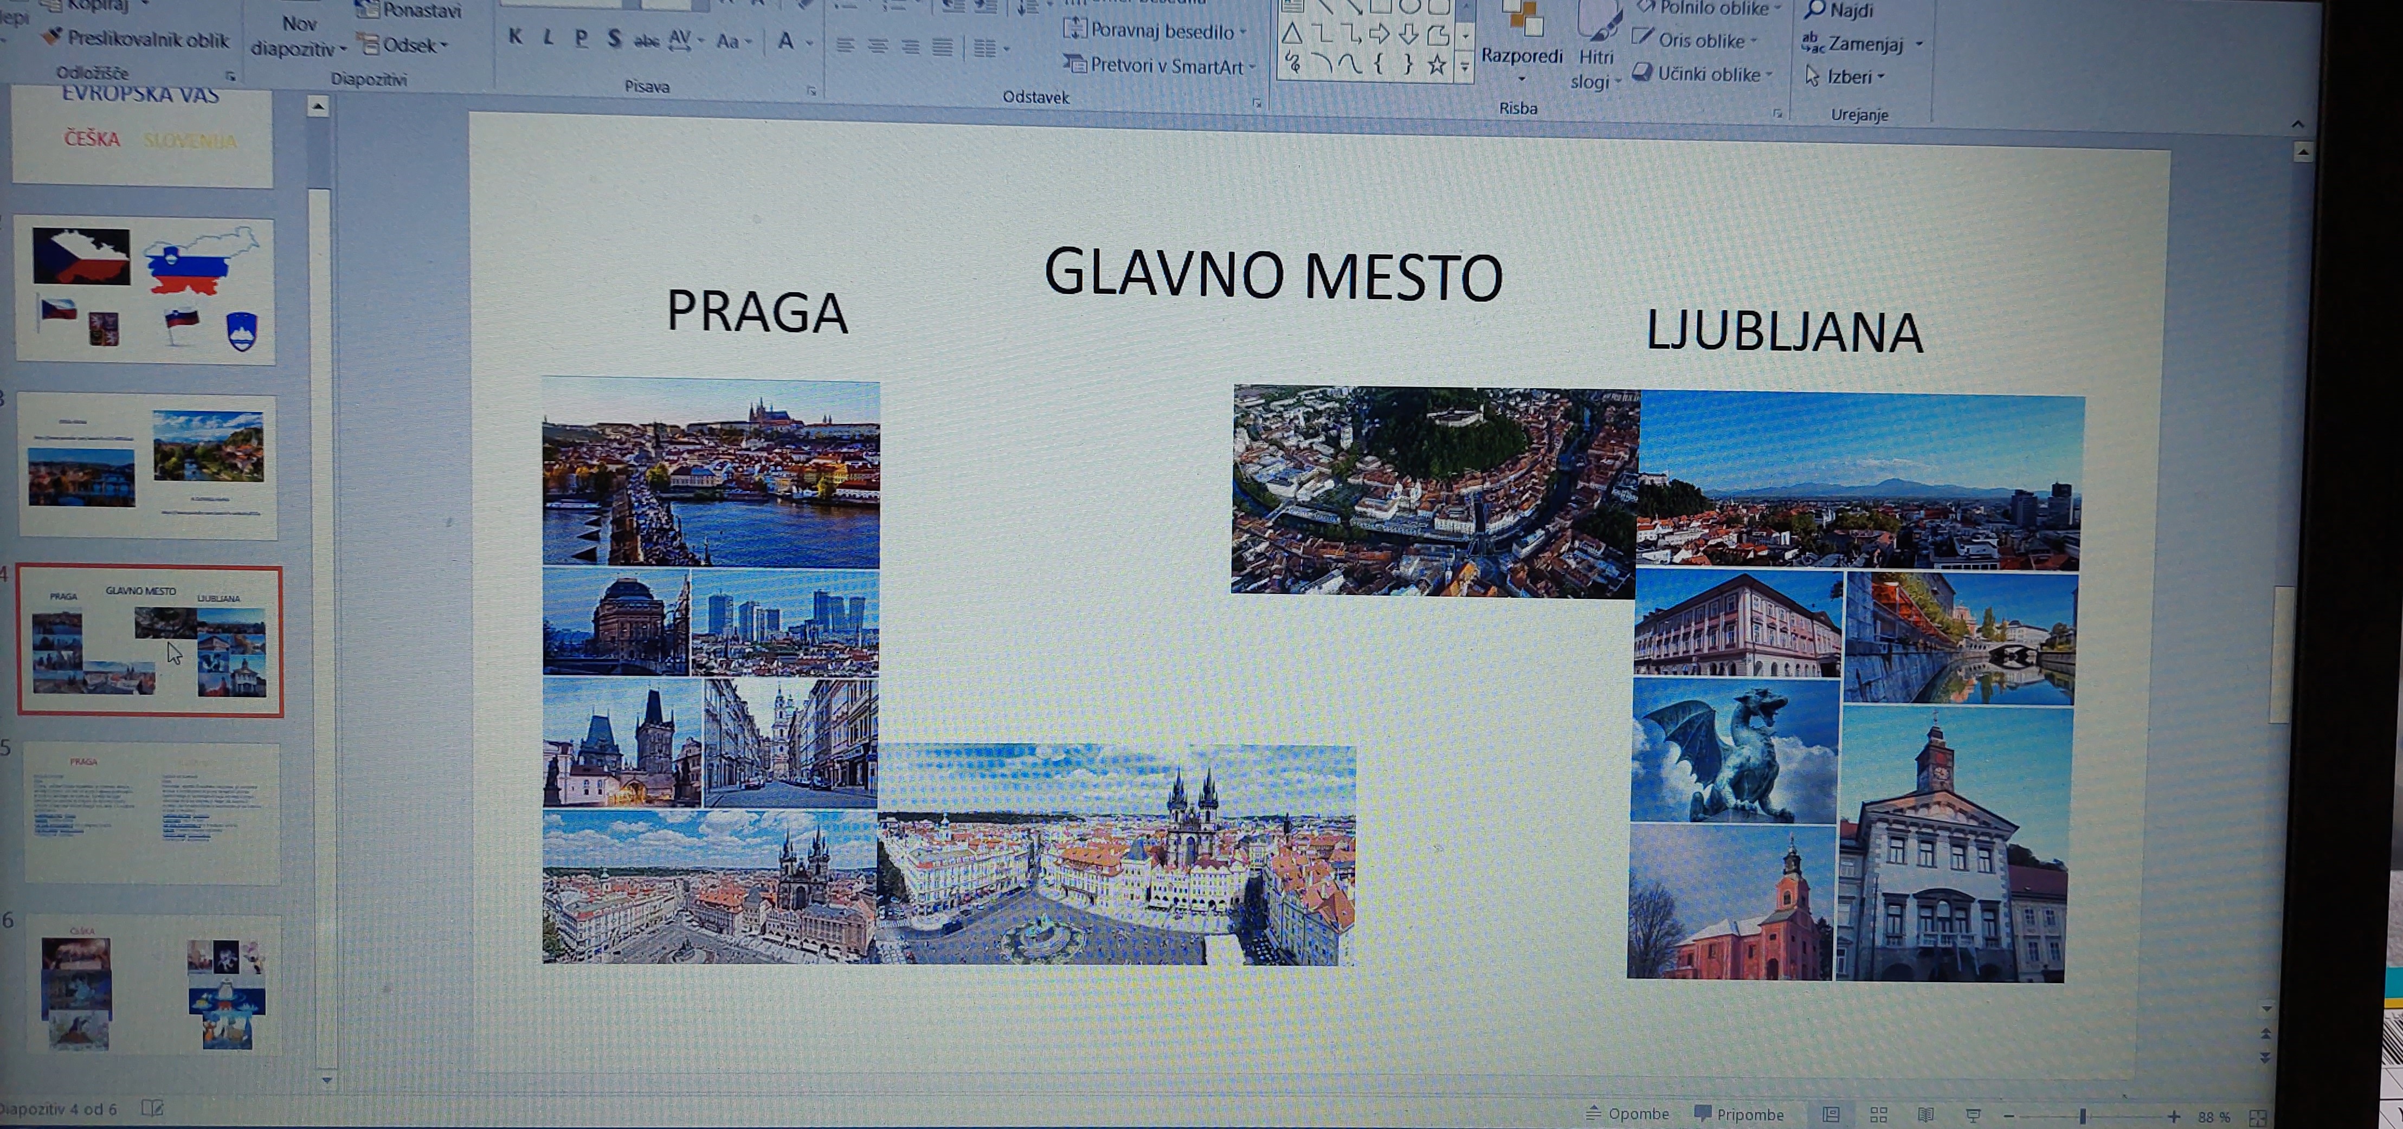Toggle text shadow with the S button
The height and width of the screenshot is (1129, 2403).
coord(614,39)
